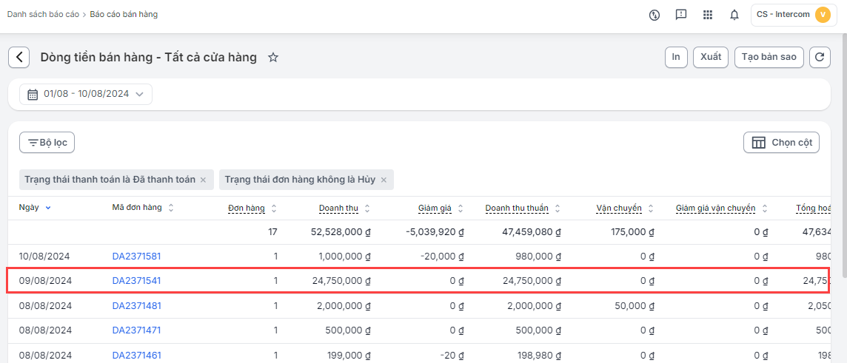Open order link DA2371541
The height and width of the screenshot is (363, 847).
[136, 281]
